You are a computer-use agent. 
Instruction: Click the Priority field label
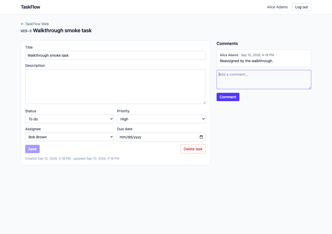click(x=123, y=111)
